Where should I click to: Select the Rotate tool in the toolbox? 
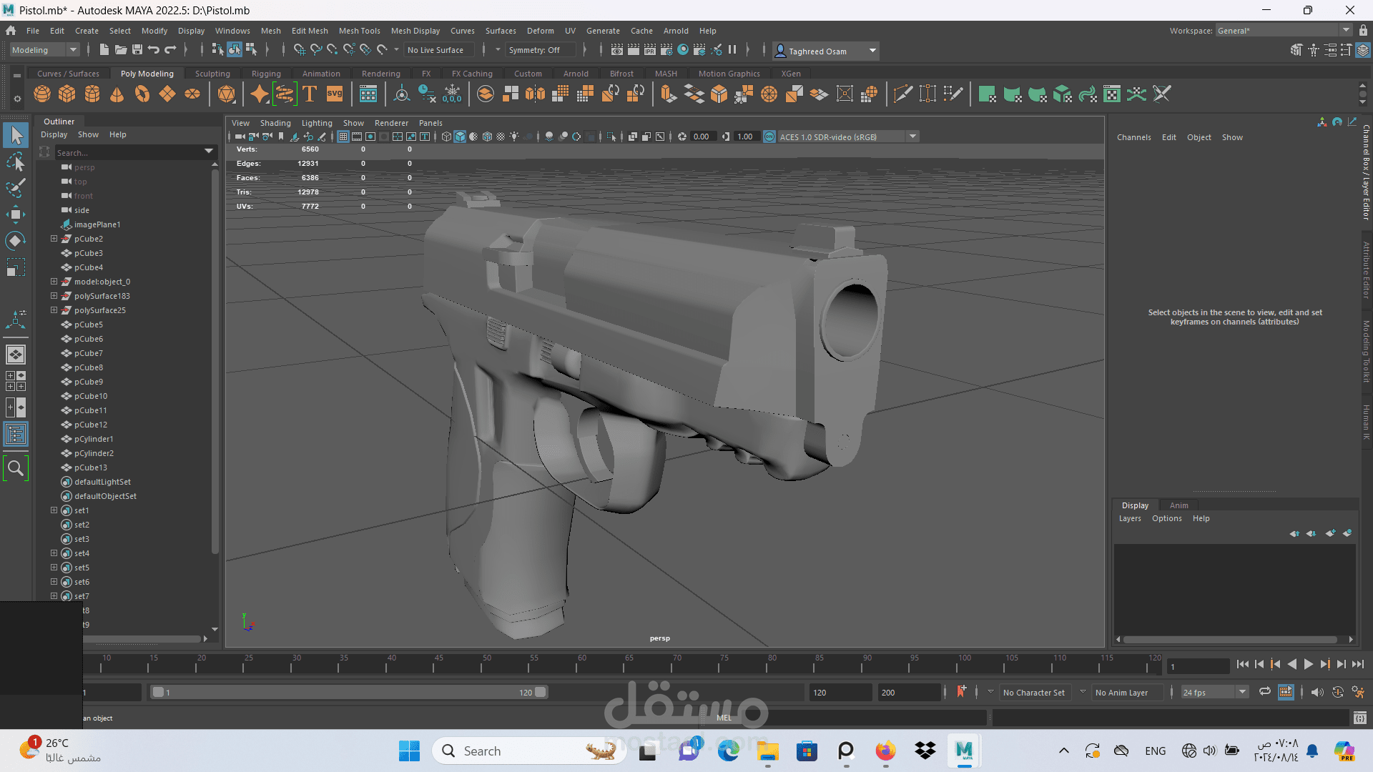[x=16, y=241]
